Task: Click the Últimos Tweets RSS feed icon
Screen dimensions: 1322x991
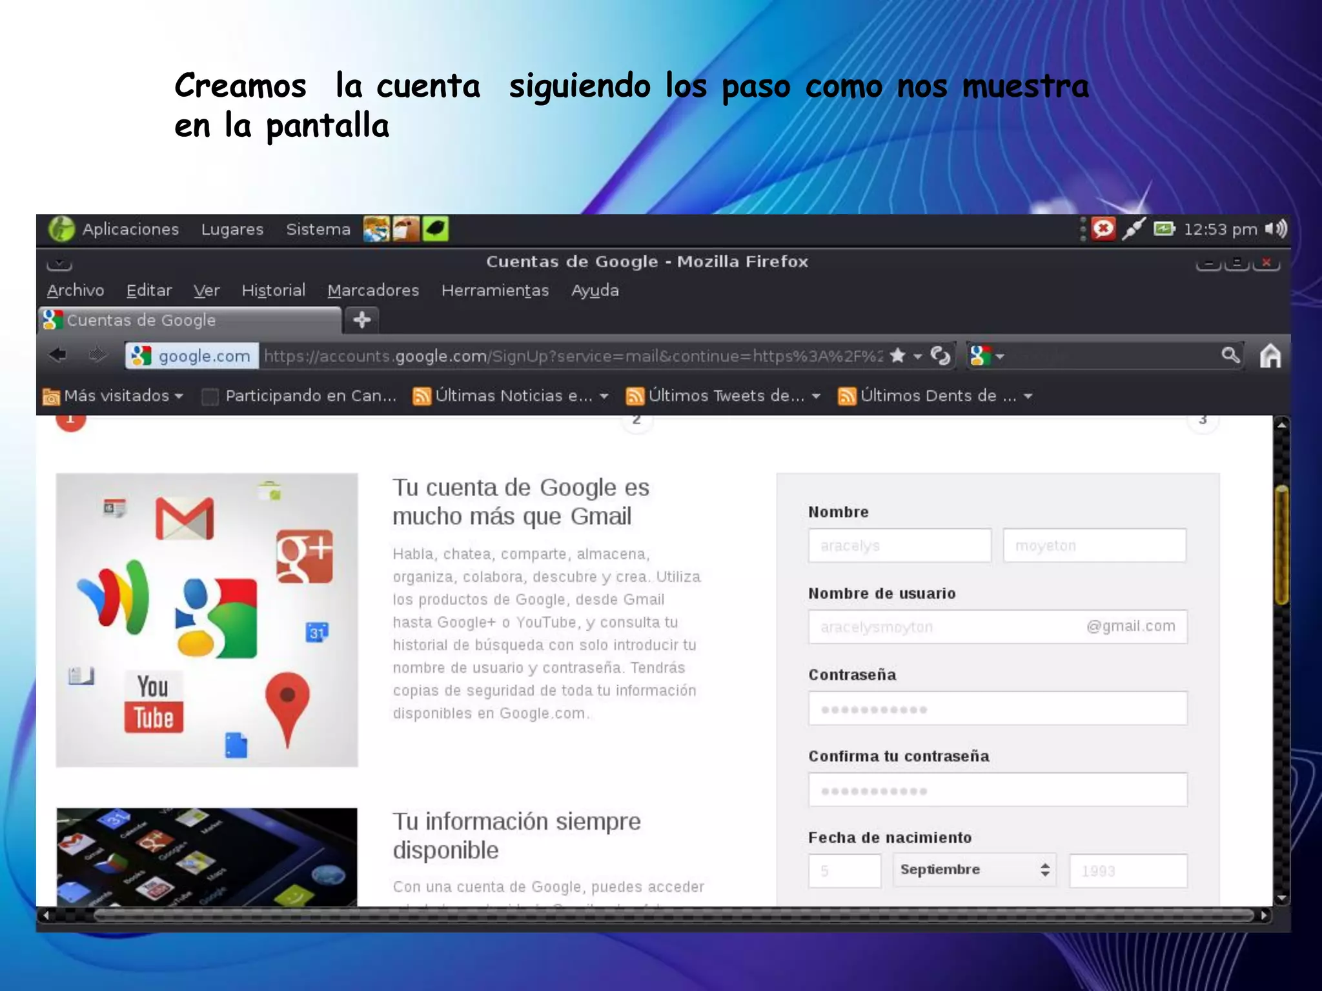Action: click(635, 396)
